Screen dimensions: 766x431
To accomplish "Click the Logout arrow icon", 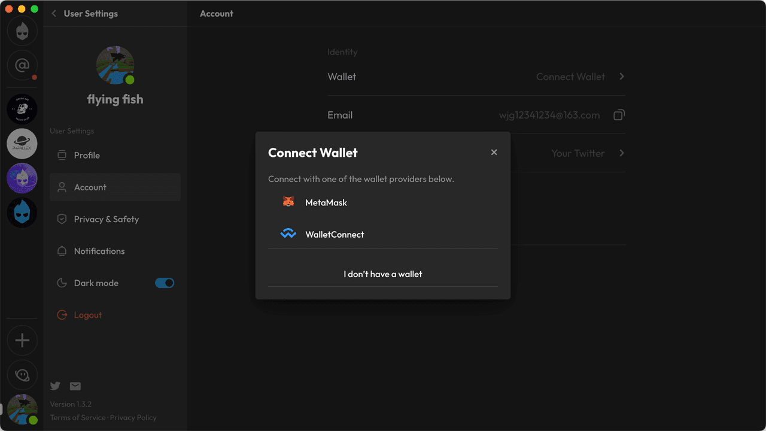I will tap(62, 315).
